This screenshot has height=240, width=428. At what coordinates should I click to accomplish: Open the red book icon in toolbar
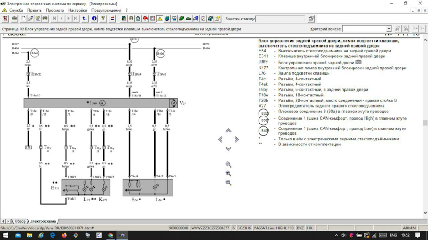145,19
